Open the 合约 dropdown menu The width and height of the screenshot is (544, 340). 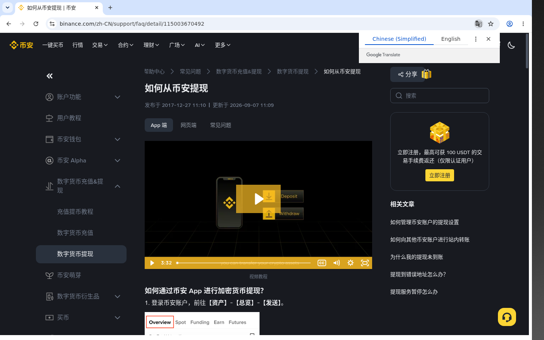[x=126, y=45]
